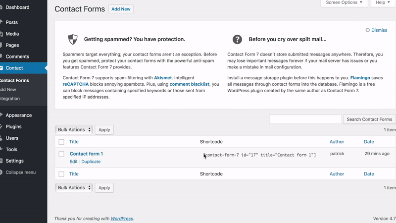This screenshot has width=396, height=223.
Task: Open Plugins in the sidebar
Action: (x=13, y=126)
